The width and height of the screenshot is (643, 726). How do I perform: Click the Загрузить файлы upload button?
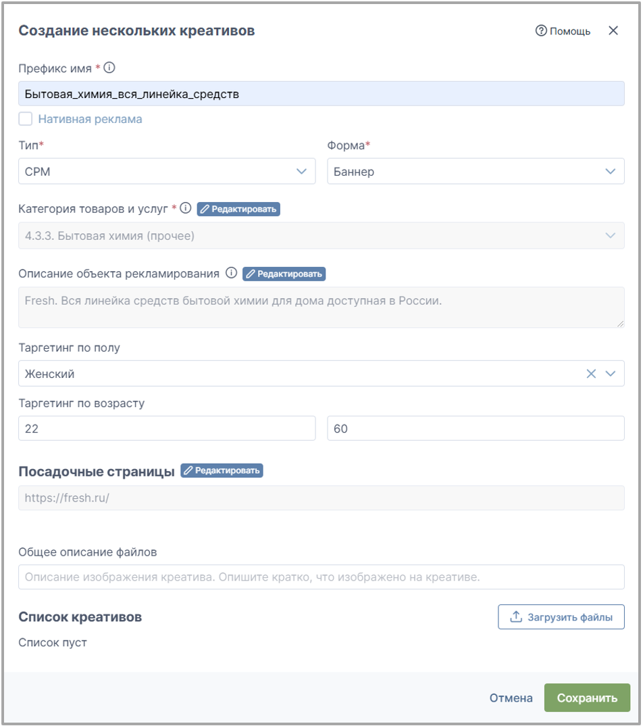point(561,616)
